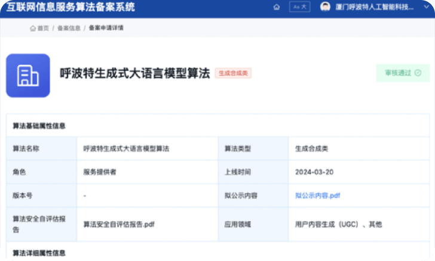435x261 pixels.
Task: Click the checkmark icon in 审核通过 badge
Action: pyautogui.click(x=418, y=73)
